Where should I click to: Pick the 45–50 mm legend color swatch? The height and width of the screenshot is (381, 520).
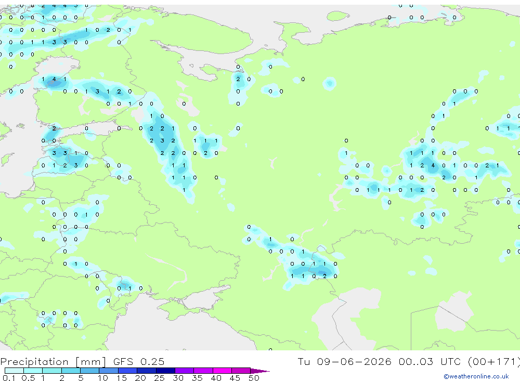[x=241, y=371]
